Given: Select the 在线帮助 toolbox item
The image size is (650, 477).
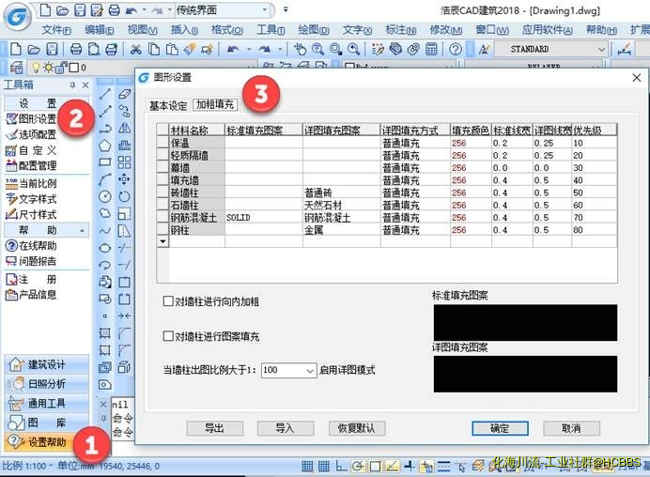Looking at the screenshot, I should tap(38, 246).
